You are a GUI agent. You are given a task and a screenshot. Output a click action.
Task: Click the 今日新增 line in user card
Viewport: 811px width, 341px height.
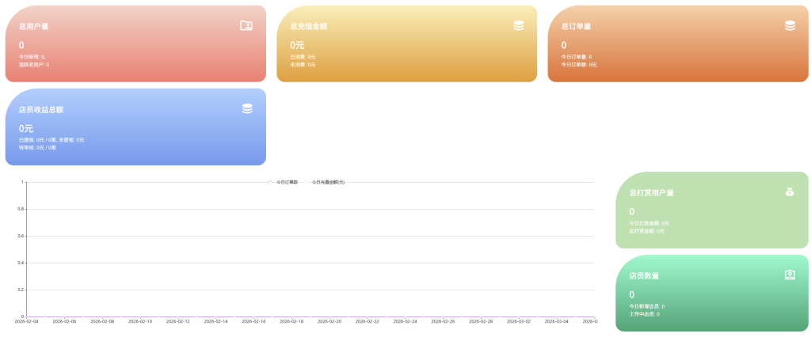[x=32, y=57]
